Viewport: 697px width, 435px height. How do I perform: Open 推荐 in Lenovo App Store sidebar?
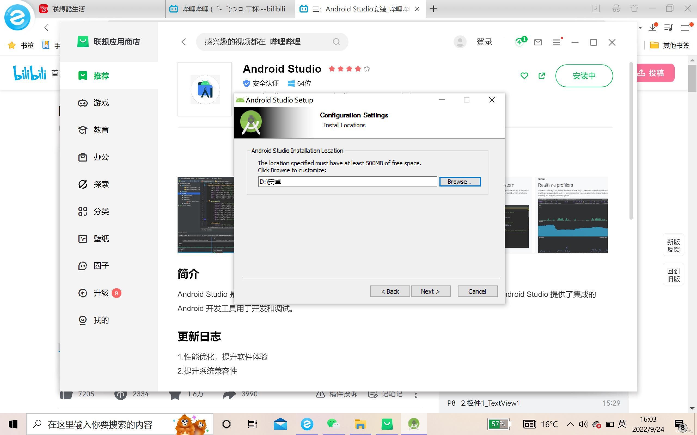tap(109, 76)
